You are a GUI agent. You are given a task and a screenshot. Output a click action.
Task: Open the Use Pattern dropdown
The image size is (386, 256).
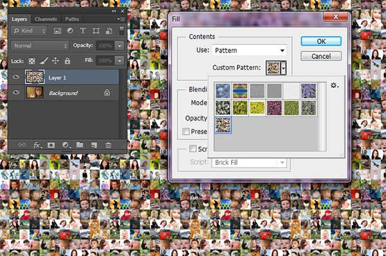[x=249, y=51]
